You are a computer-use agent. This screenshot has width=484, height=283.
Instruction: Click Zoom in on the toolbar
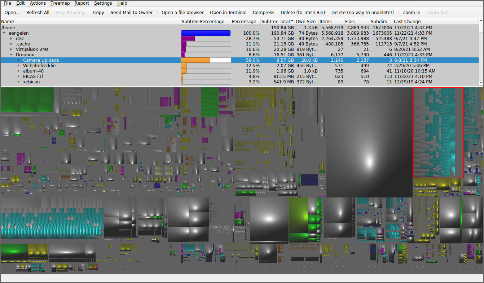coord(411,12)
